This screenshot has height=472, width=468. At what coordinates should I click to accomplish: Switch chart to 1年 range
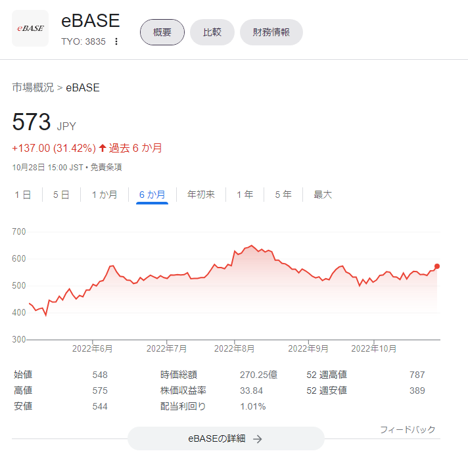245,195
